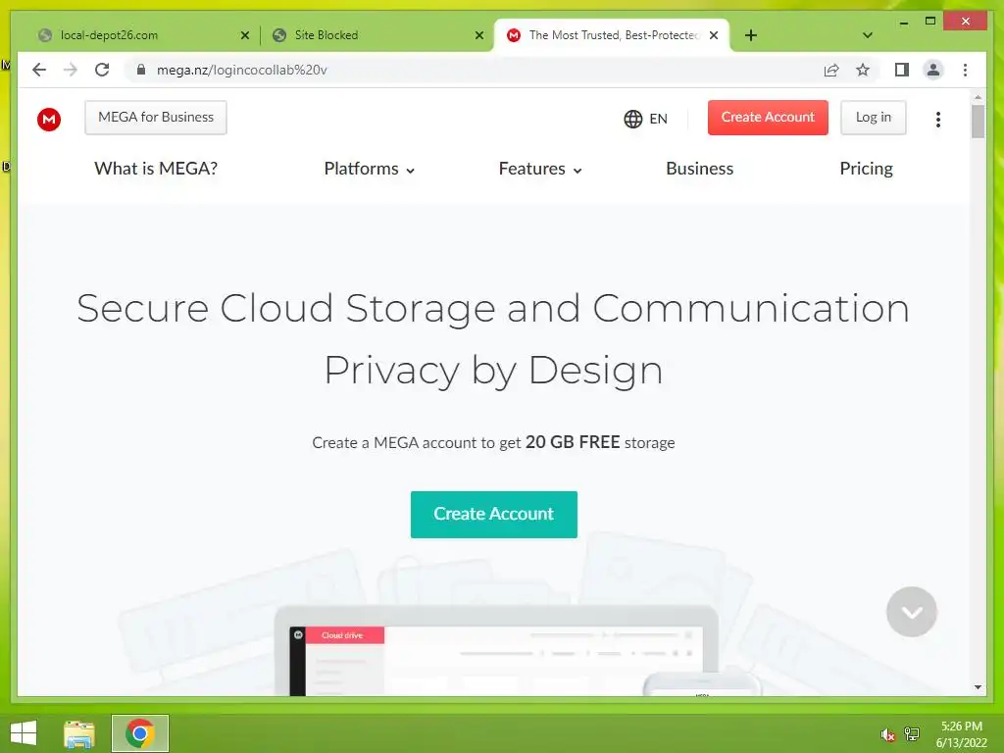This screenshot has width=1004, height=753.
Task: Click the red Create Account button
Action: (x=768, y=118)
